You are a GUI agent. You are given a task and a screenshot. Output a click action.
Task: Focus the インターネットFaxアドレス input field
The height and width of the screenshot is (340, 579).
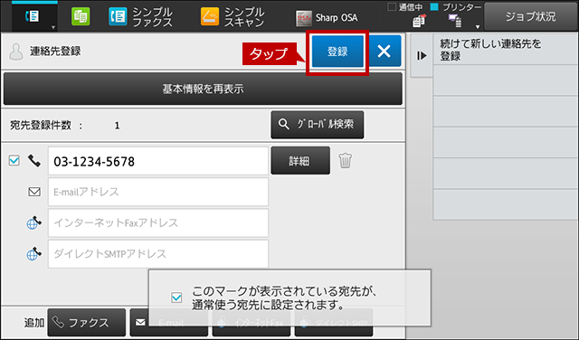click(158, 223)
